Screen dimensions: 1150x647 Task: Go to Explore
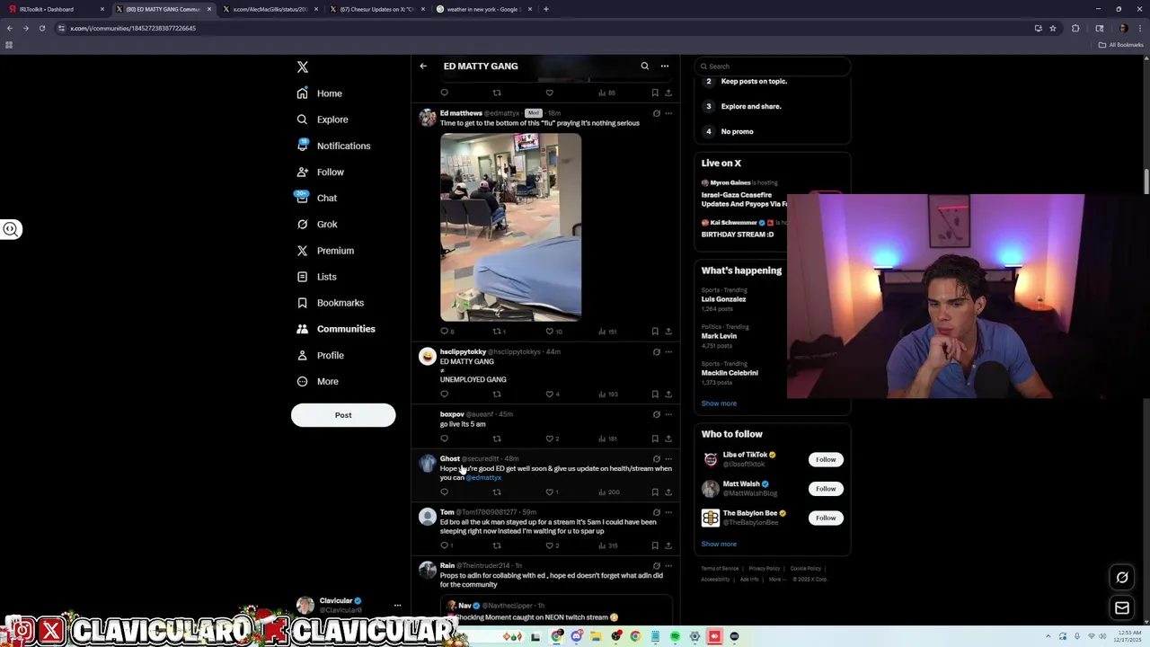click(x=322, y=120)
